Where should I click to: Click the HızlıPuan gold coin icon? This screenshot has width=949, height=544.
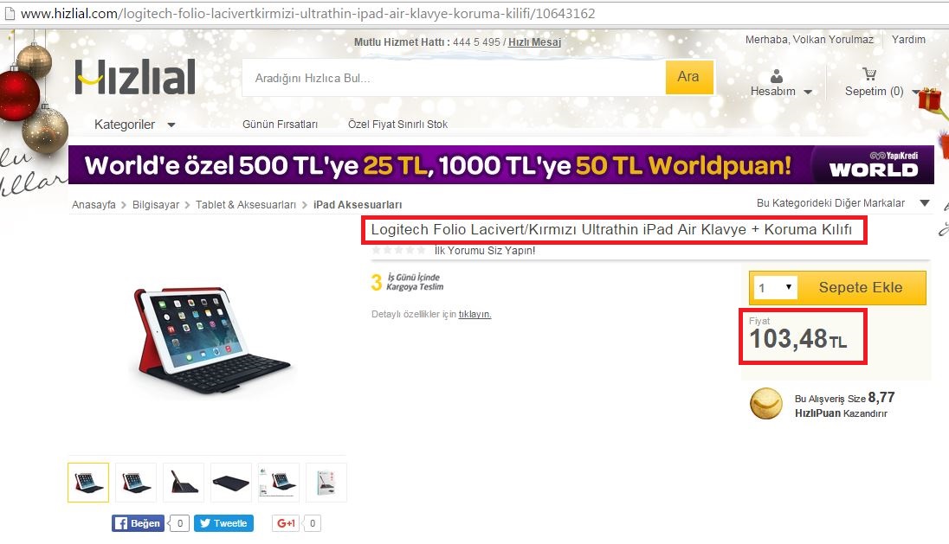tap(765, 404)
